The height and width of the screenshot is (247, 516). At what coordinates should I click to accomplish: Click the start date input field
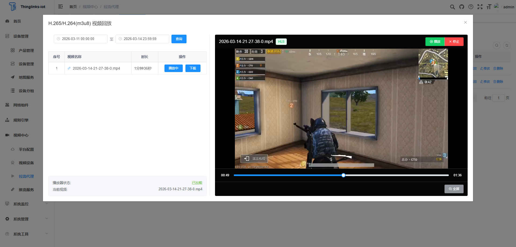click(81, 39)
